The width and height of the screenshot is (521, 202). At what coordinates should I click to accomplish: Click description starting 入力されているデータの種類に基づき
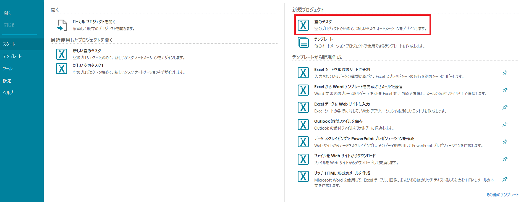[389, 77]
